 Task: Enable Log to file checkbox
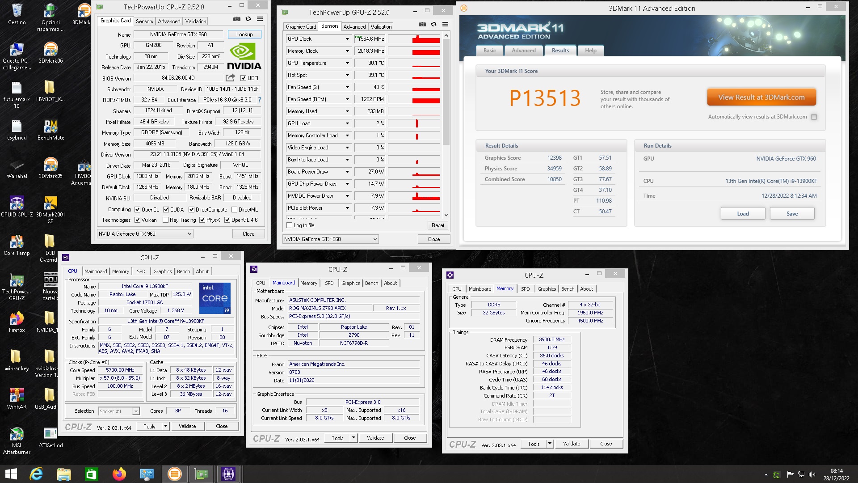pos(289,225)
